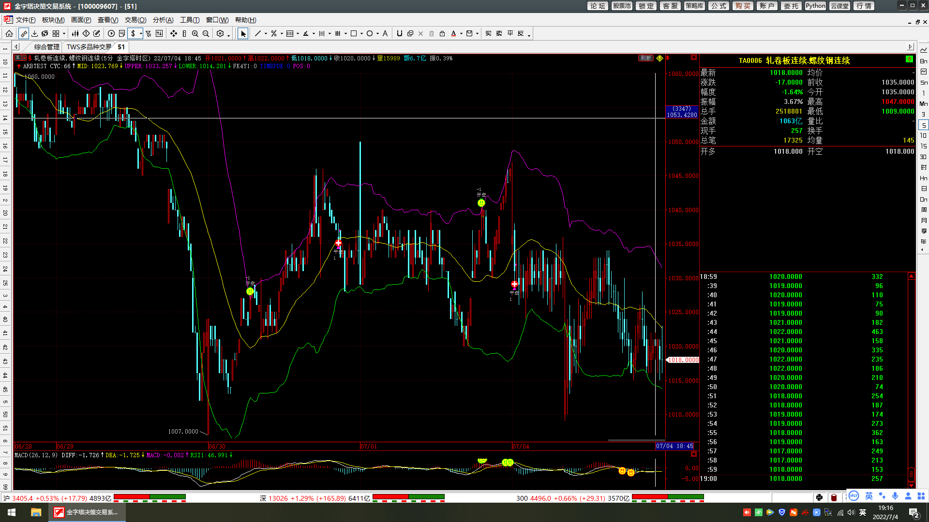Click the tick list vertical scrollbar thumb

tap(911, 473)
